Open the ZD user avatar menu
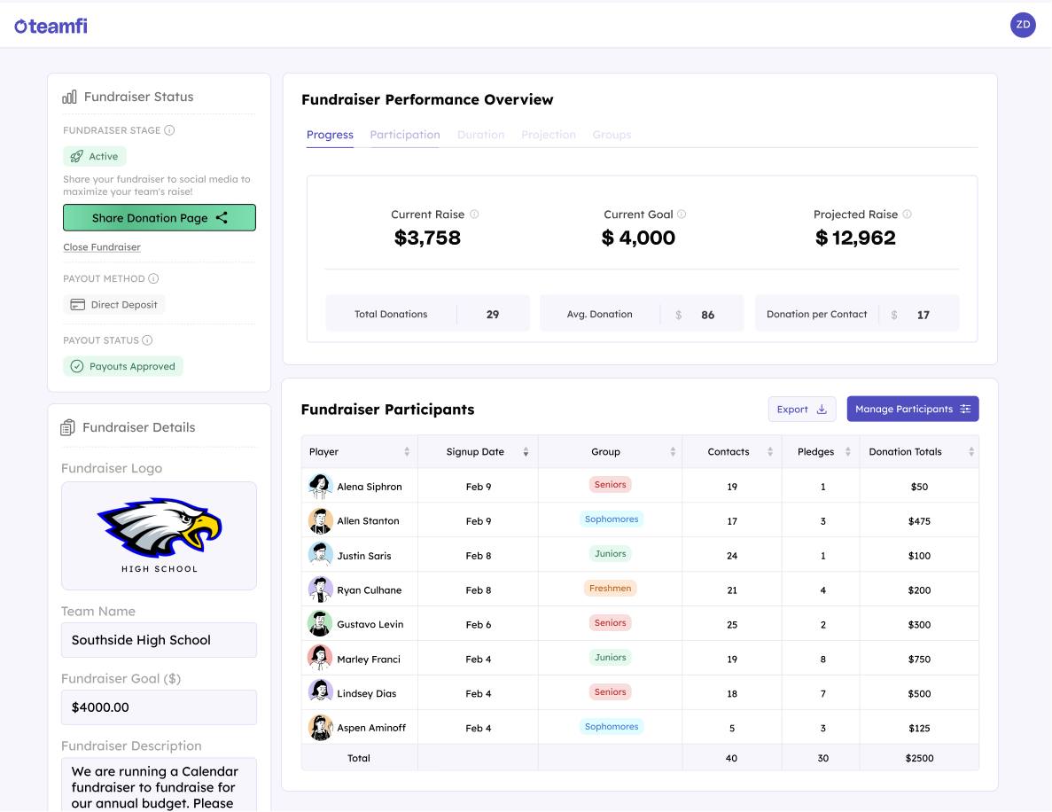 click(1023, 25)
